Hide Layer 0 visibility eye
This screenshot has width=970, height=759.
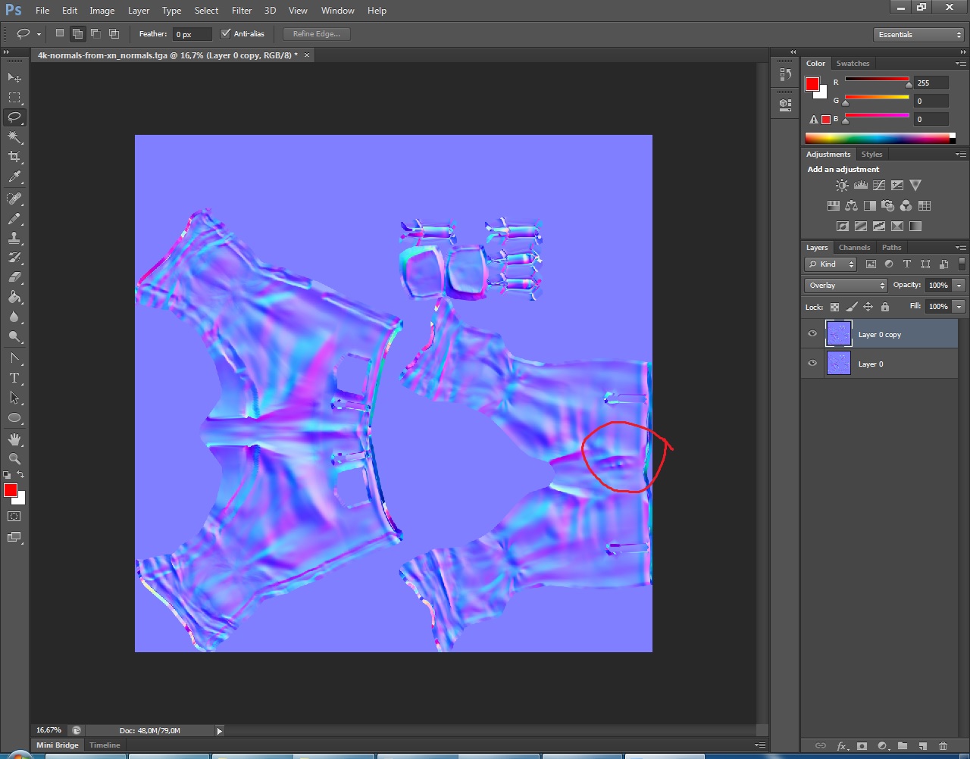tap(812, 364)
